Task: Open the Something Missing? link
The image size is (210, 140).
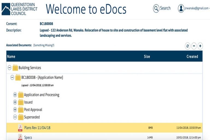Action: click(44, 45)
